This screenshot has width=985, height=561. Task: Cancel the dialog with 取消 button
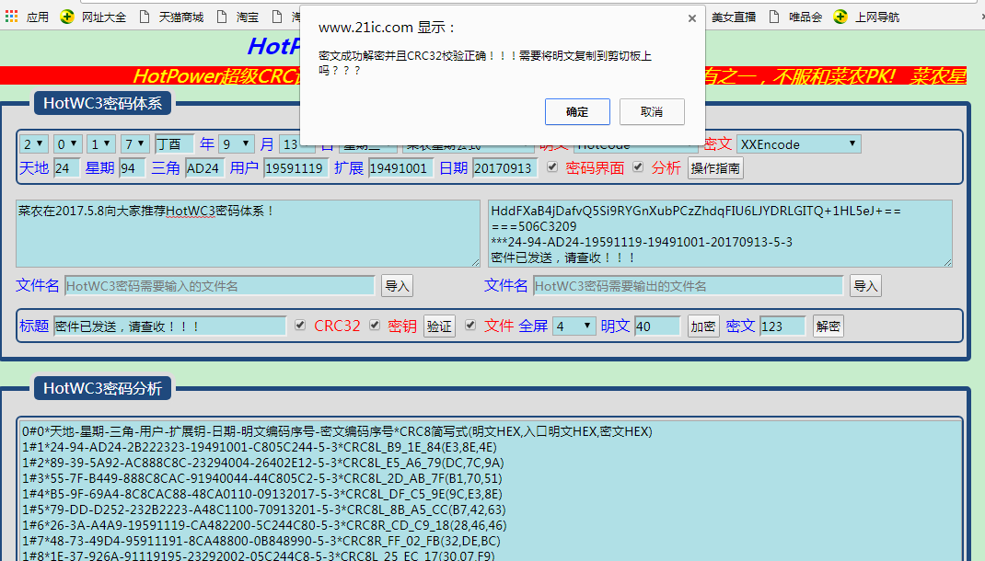pos(652,111)
